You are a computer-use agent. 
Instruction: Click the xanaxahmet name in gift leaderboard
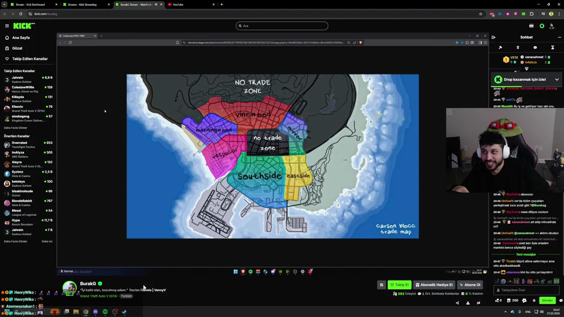(x=534, y=57)
